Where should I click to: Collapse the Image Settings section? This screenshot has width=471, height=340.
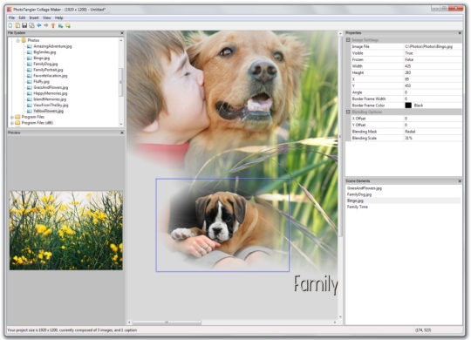348,40
